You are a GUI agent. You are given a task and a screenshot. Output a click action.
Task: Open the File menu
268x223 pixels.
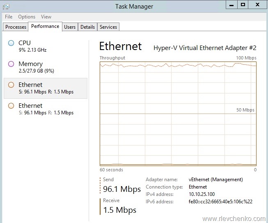coord(9,17)
